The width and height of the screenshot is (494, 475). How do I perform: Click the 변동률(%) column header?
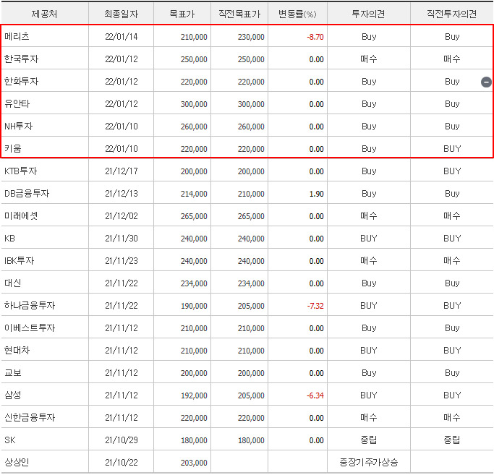pyautogui.click(x=297, y=14)
